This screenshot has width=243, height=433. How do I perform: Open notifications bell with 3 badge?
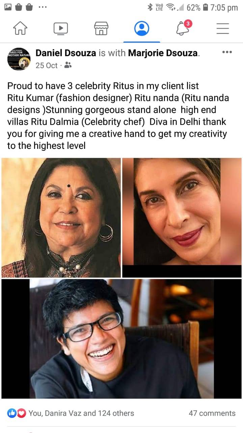coord(183,28)
